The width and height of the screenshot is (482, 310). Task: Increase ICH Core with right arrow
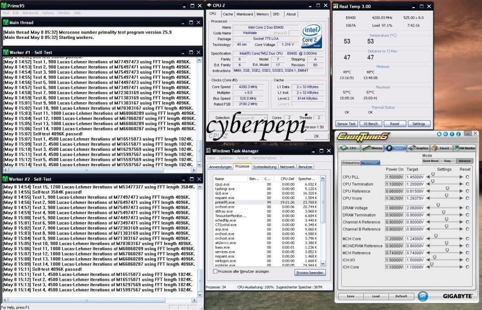pyautogui.click(x=461, y=267)
